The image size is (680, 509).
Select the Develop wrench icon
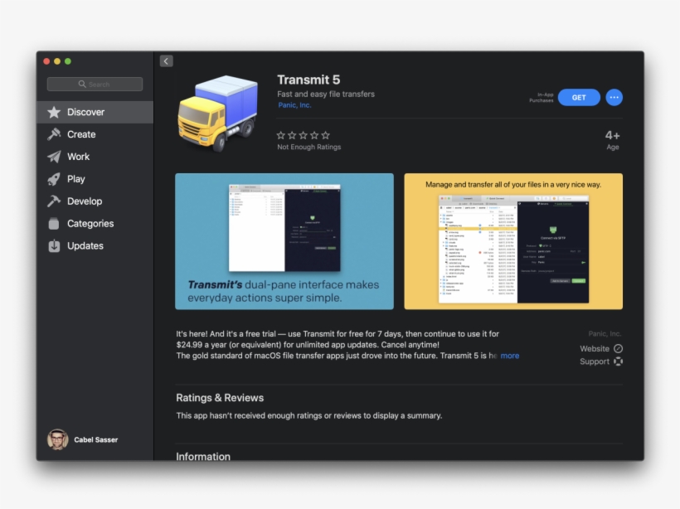[52, 201]
